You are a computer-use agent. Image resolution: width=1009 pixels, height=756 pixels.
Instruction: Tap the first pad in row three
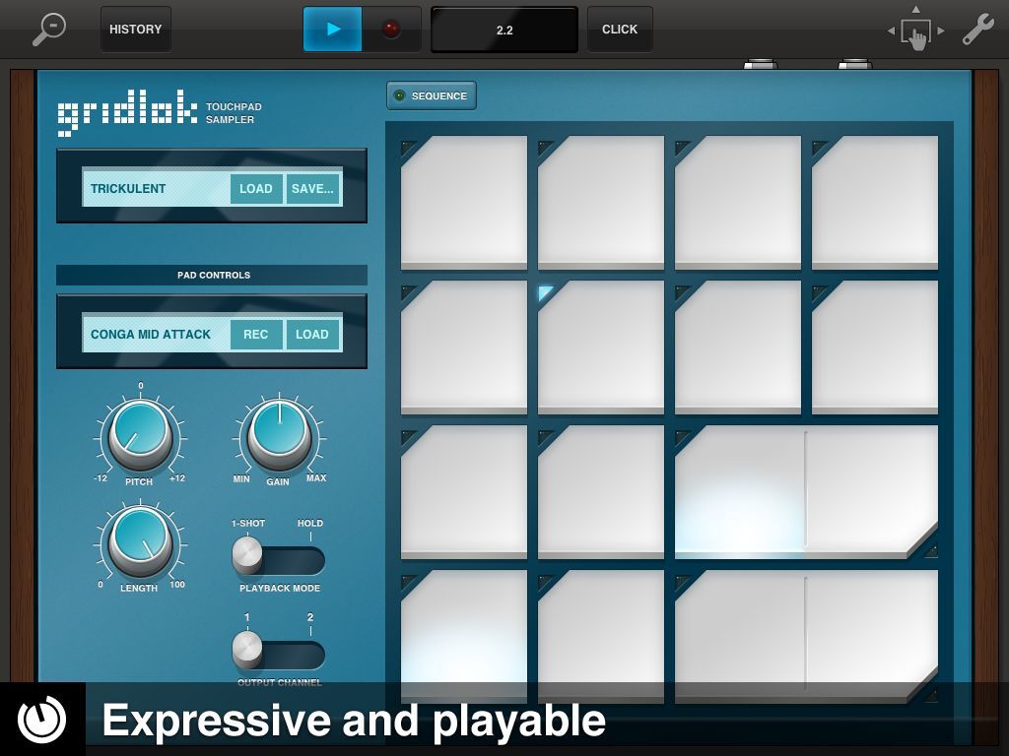[x=464, y=492]
